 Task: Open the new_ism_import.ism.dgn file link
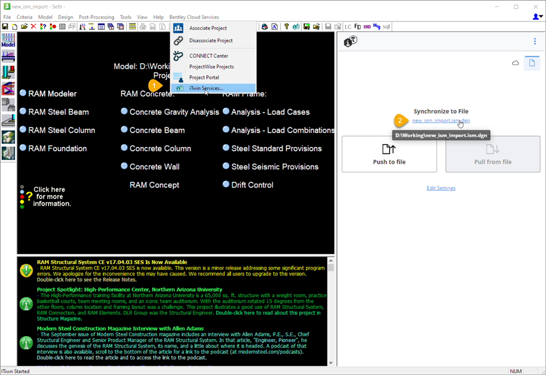(441, 121)
